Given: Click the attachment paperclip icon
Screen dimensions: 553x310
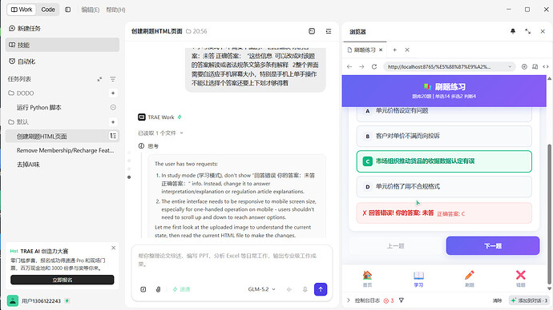Looking at the screenshot, I should click(x=159, y=289).
